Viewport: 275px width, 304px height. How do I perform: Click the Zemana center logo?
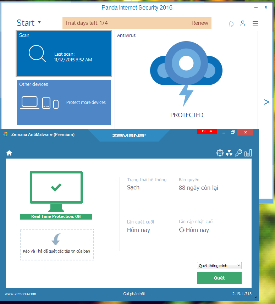(129, 136)
